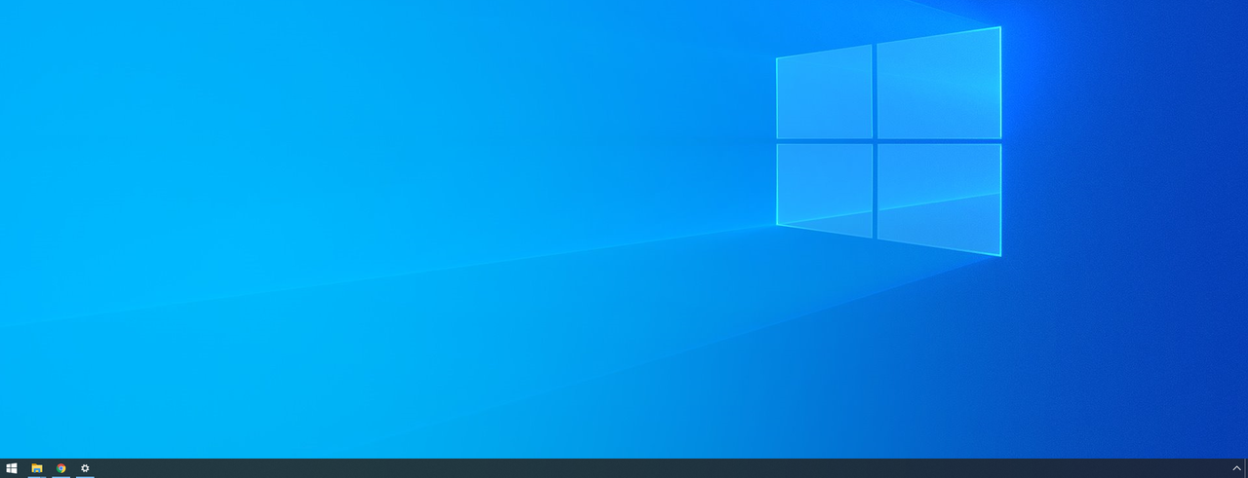Open the Windows Start menu
1248x478 pixels.
click(12, 468)
